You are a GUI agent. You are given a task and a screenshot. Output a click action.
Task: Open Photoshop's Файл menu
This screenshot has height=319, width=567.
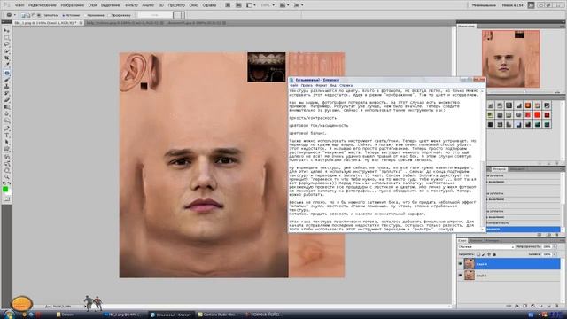tap(19, 5)
